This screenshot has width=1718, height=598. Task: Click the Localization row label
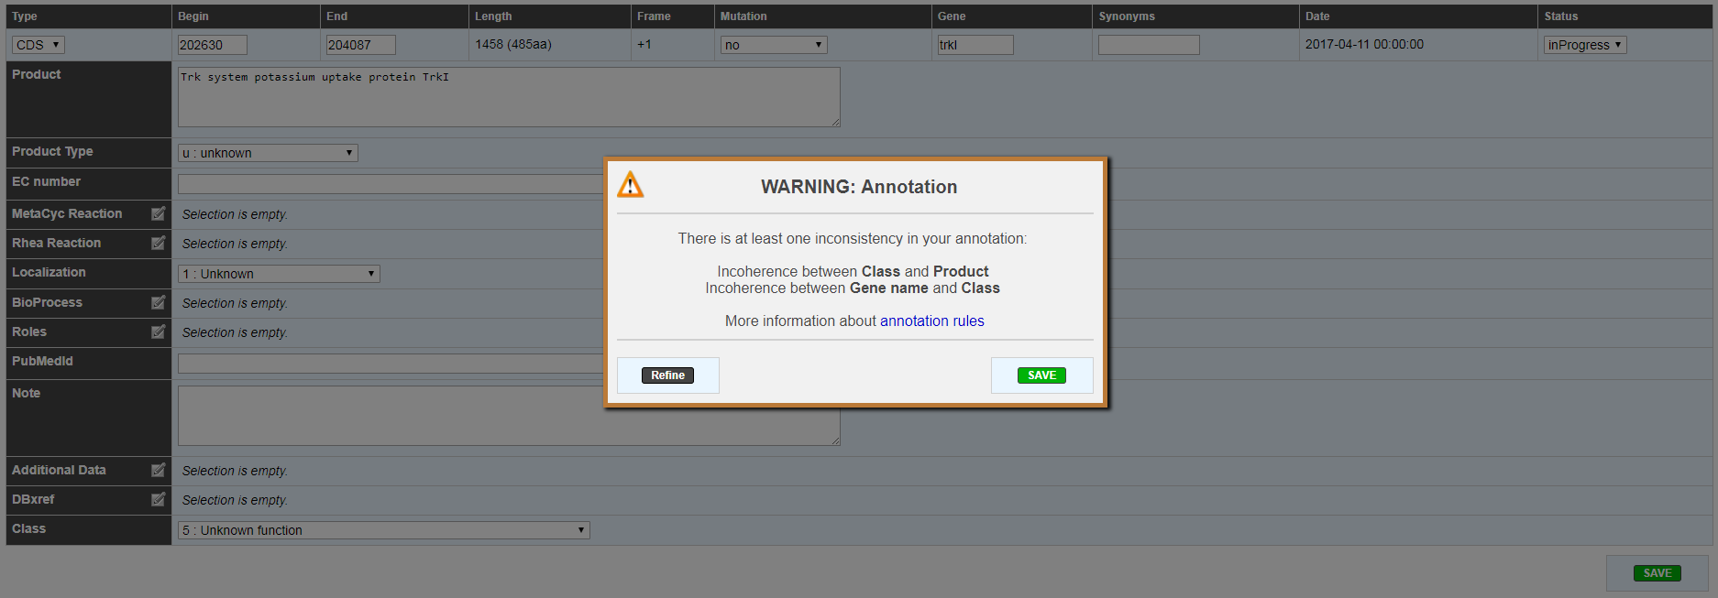(x=49, y=272)
